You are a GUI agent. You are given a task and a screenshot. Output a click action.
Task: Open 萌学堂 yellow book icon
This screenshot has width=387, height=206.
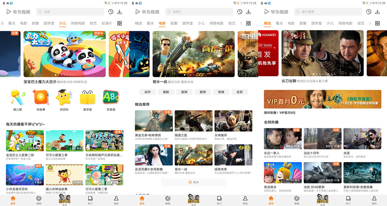pos(87,97)
